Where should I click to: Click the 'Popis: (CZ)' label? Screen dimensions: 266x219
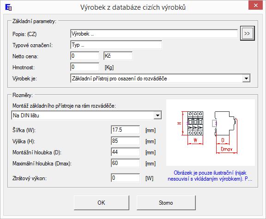[24, 34]
